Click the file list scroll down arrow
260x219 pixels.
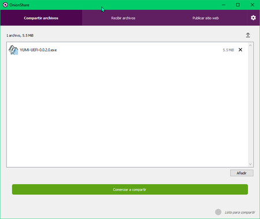[x=250, y=164]
